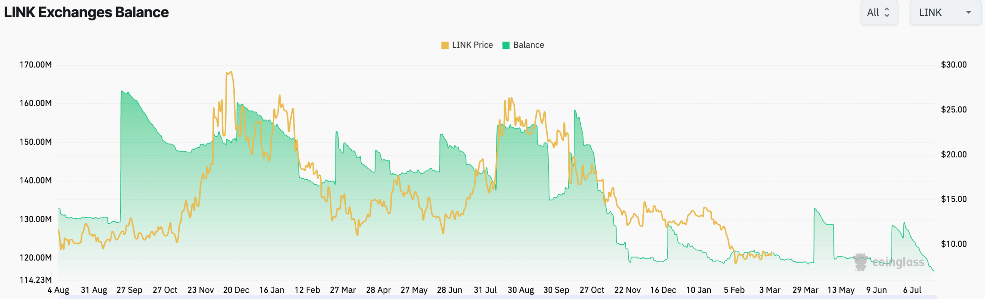The width and height of the screenshot is (985, 299).
Task: Click the 6 Jul date label
Action: [912, 290]
